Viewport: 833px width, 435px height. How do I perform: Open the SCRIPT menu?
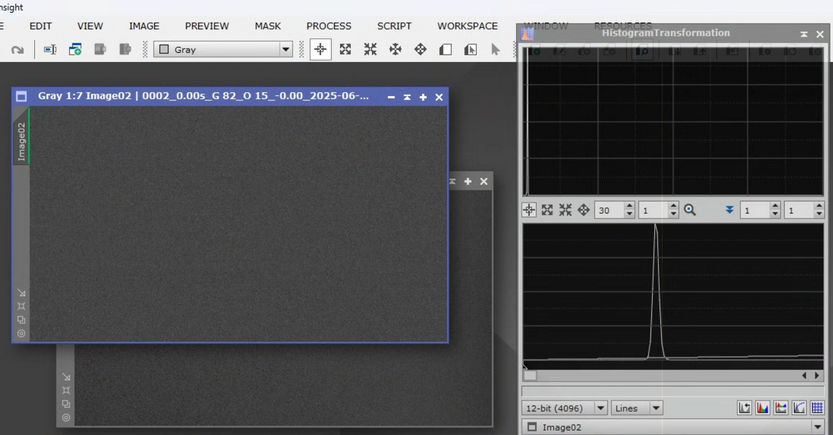point(394,26)
